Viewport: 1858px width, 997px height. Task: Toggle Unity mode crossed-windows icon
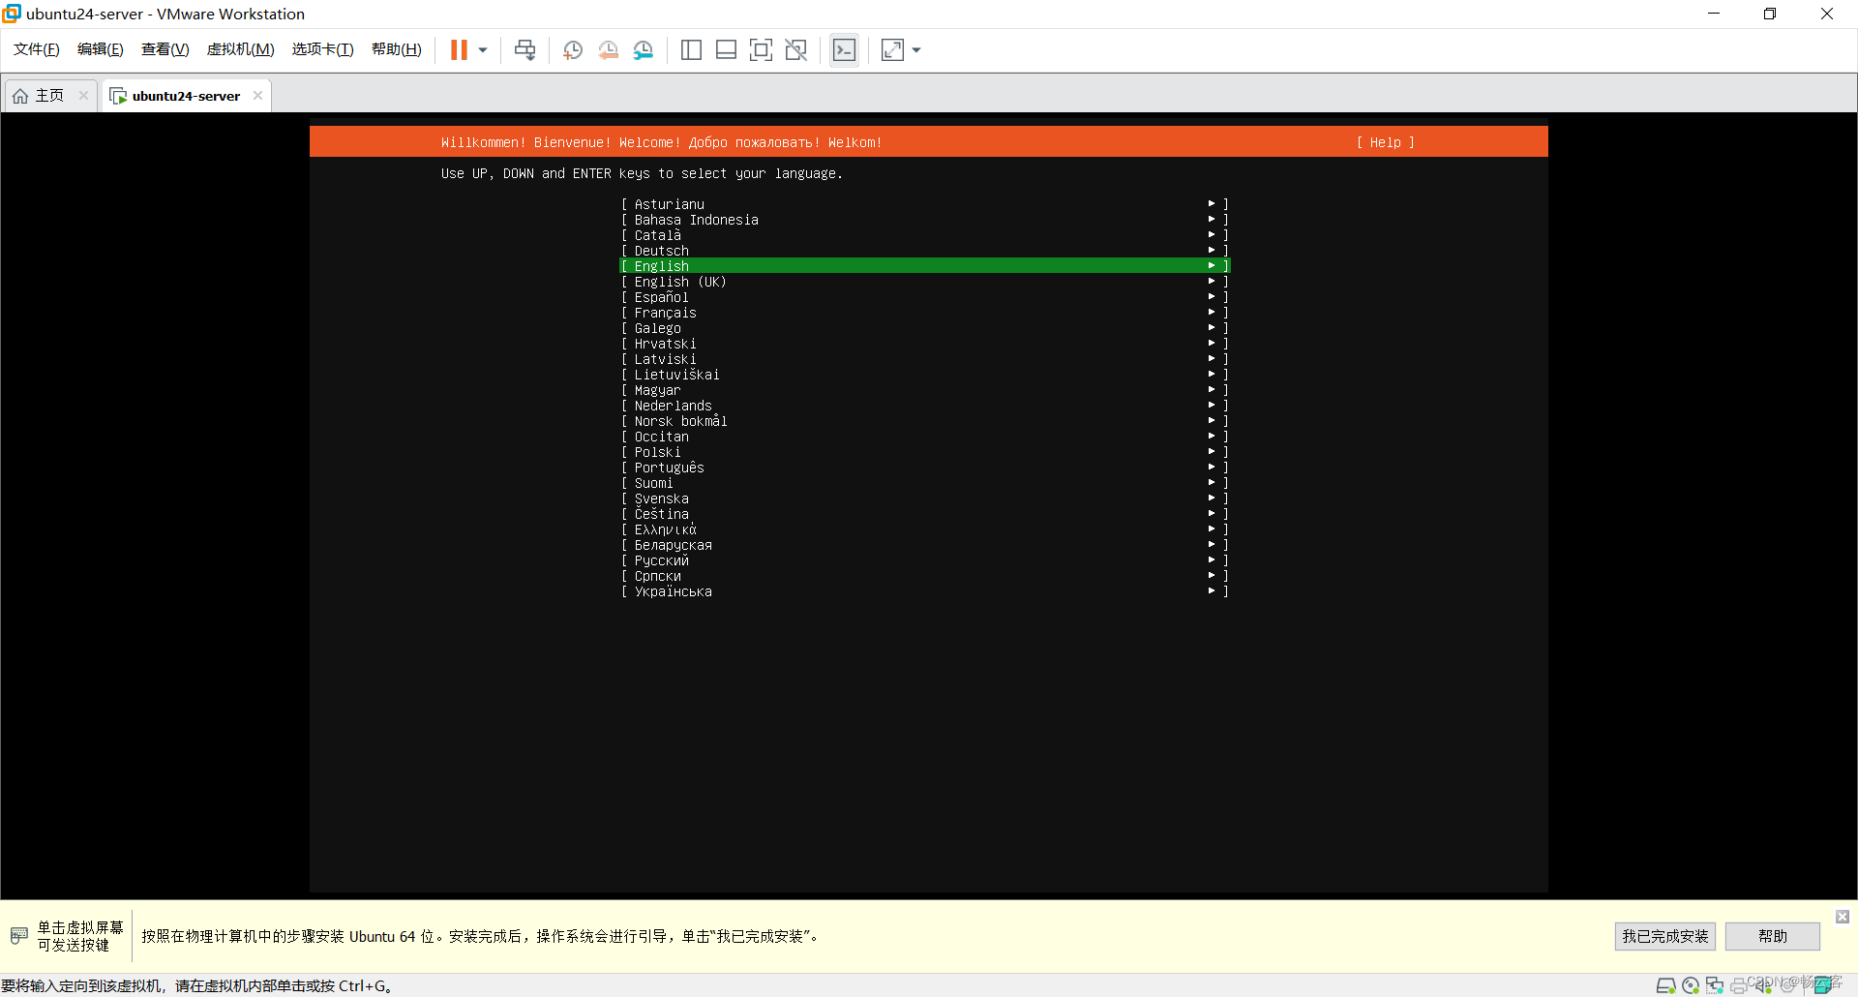pos(796,49)
